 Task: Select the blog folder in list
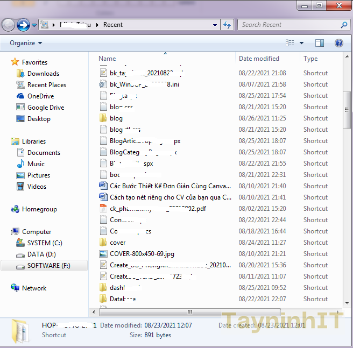click(x=116, y=118)
